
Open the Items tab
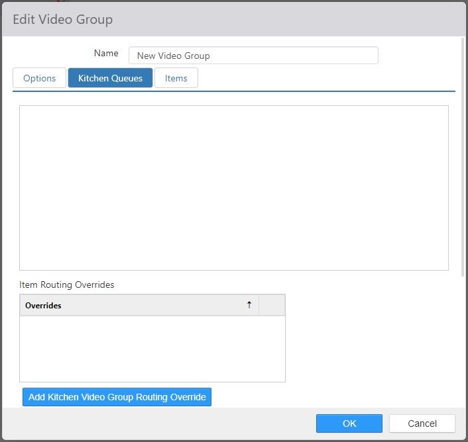tap(176, 78)
